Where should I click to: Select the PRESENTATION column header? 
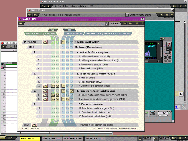(x=74, y=34)
